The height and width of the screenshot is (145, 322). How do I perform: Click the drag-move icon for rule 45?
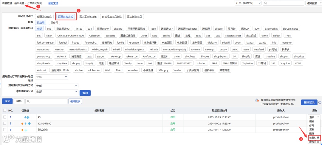[29, 117]
